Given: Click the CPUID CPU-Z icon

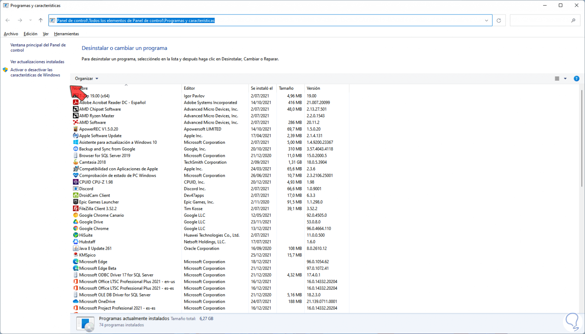Looking at the screenshot, I should [76, 182].
